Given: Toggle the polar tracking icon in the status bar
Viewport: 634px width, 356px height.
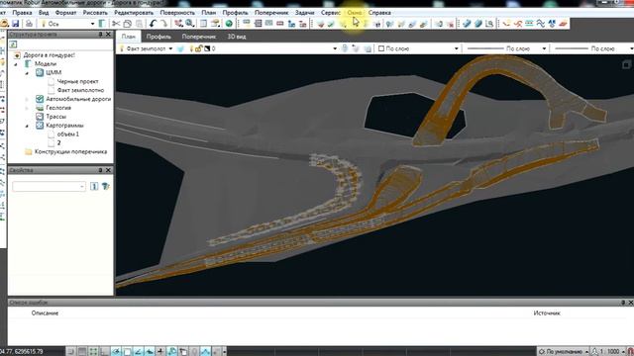Looking at the screenshot, I should 138,352.
